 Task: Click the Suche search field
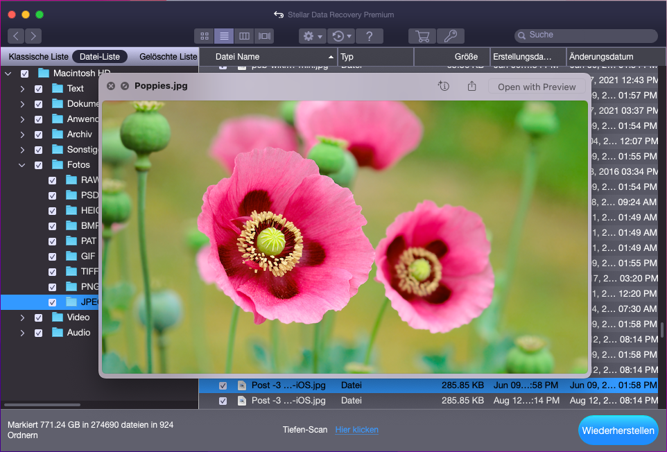click(x=586, y=35)
